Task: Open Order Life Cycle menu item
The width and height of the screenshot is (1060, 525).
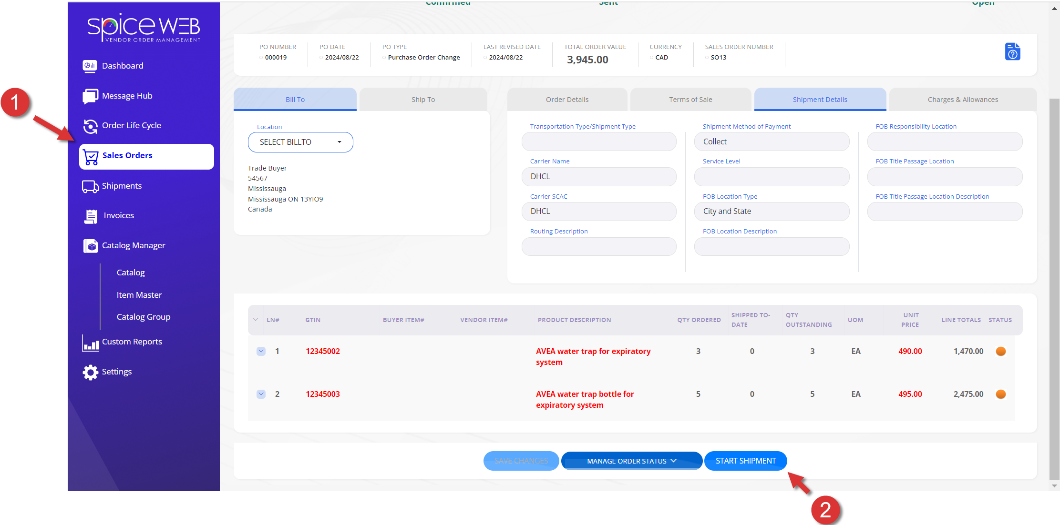Action: [x=132, y=125]
